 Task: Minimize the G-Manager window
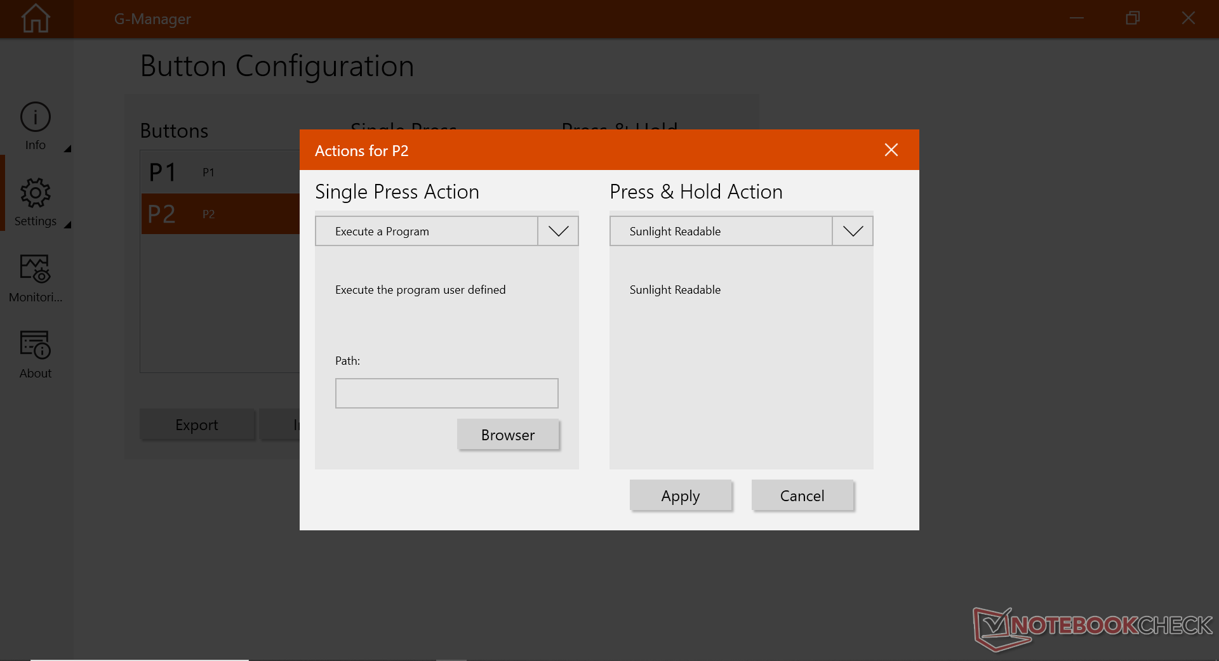pyautogui.click(x=1077, y=18)
